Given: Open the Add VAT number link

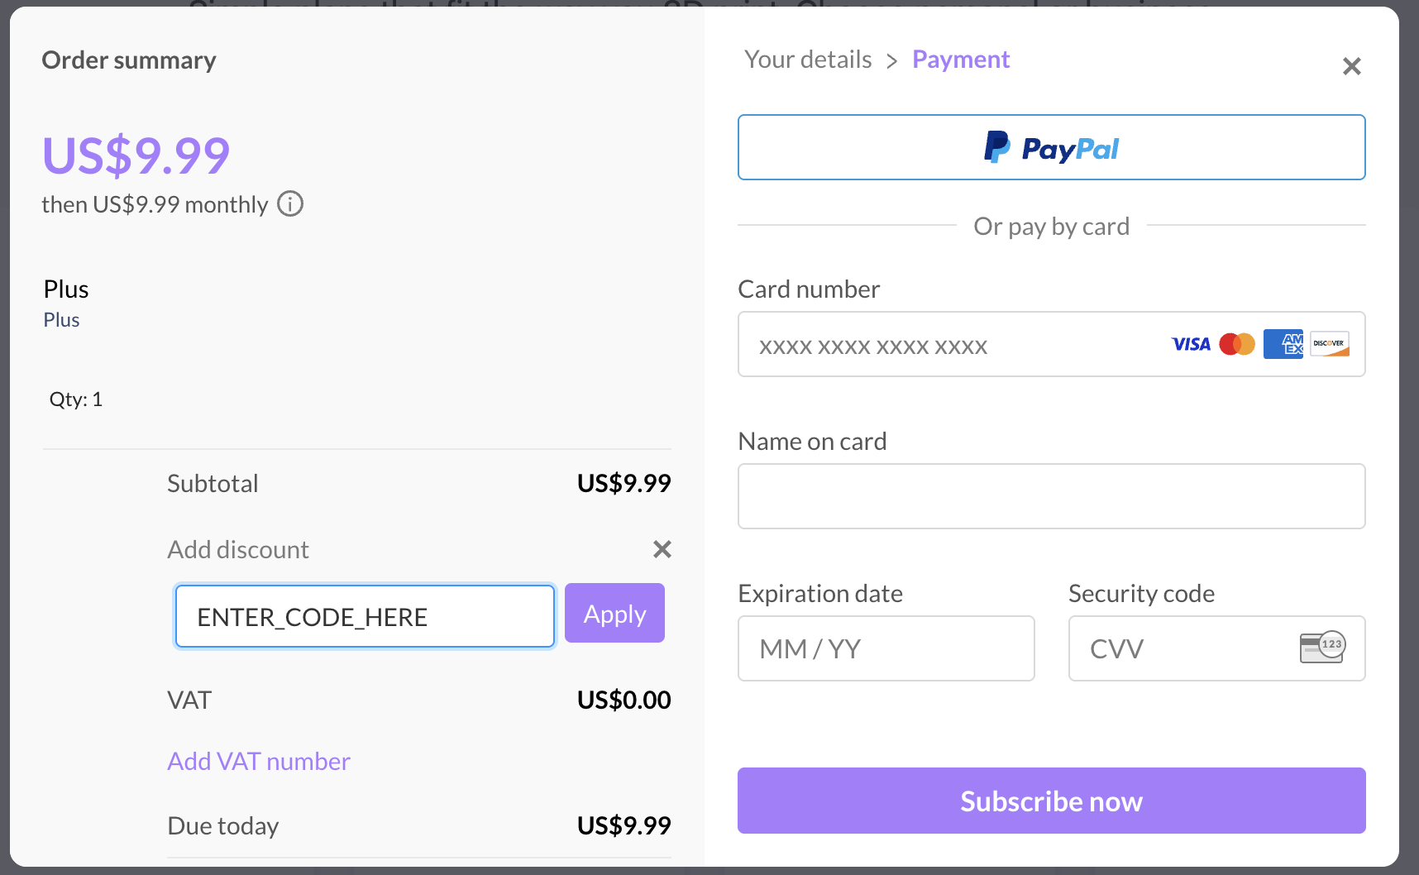Looking at the screenshot, I should [x=259, y=761].
